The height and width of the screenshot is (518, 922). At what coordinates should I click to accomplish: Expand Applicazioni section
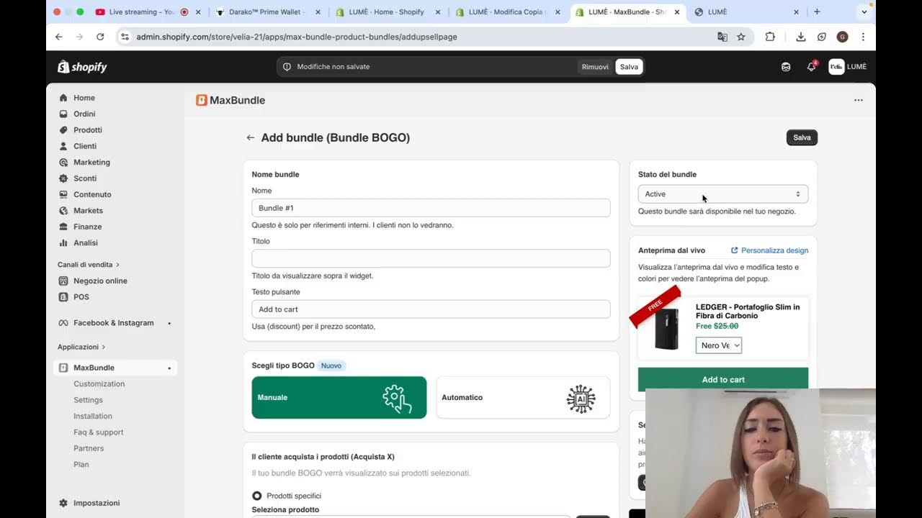(x=81, y=347)
